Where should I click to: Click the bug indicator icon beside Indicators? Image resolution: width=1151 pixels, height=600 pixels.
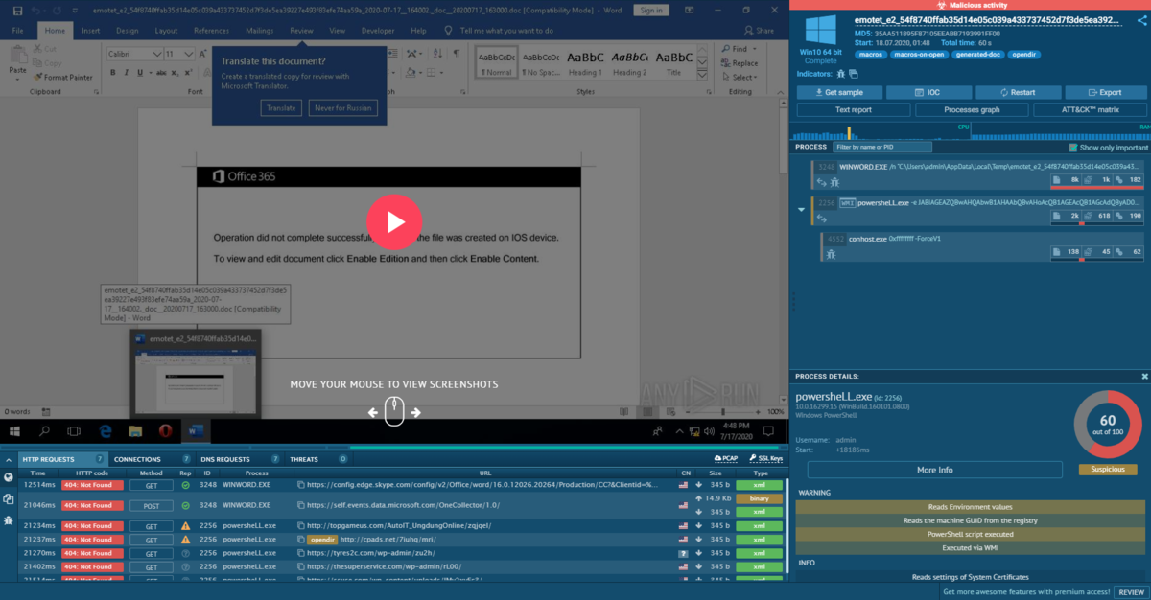point(840,73)
